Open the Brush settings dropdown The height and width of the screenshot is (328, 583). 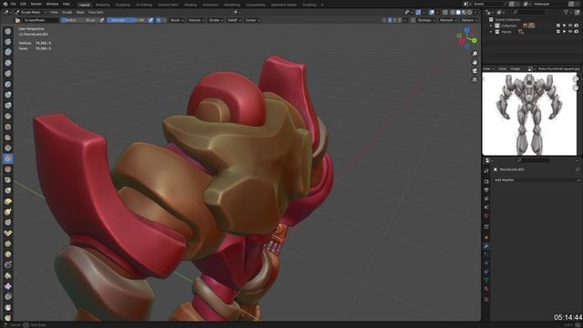[x=178, y=20]
